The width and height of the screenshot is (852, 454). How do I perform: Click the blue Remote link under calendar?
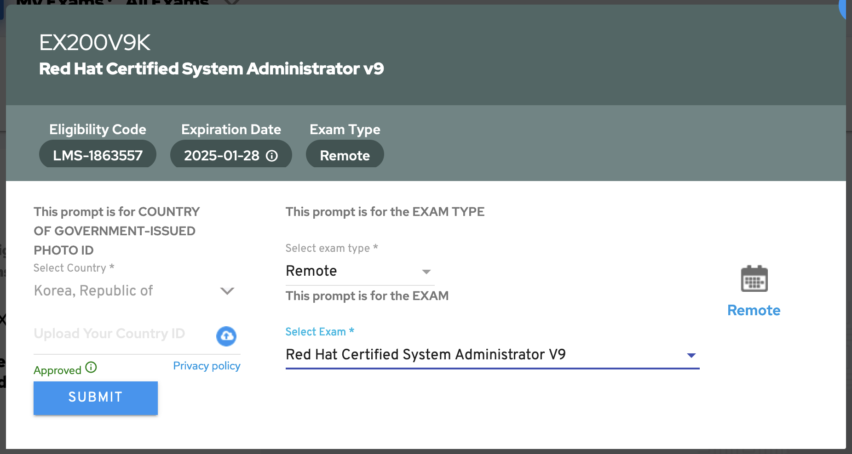[754, 310]
